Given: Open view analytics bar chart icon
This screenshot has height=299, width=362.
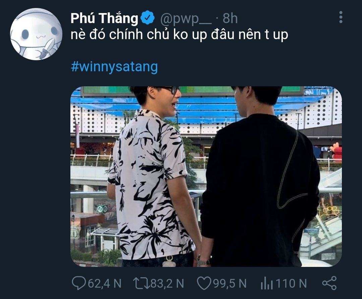Looking at the screenshot, I should tap(267, 283).
